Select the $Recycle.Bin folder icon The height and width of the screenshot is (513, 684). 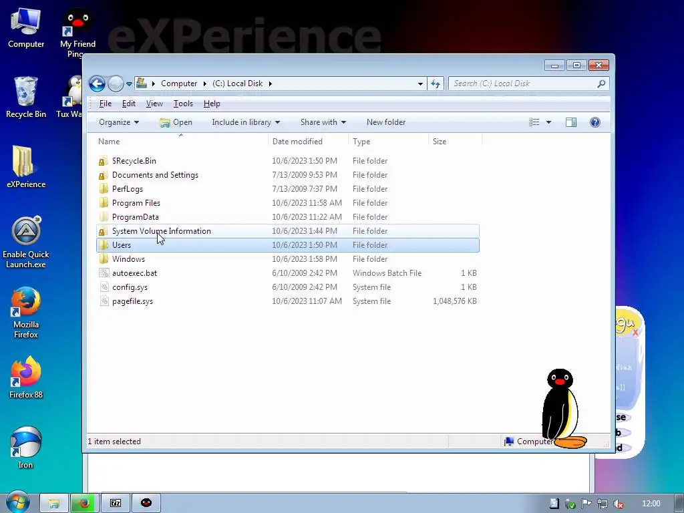[104, 161]
